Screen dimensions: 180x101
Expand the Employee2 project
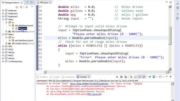pos(3,13)
